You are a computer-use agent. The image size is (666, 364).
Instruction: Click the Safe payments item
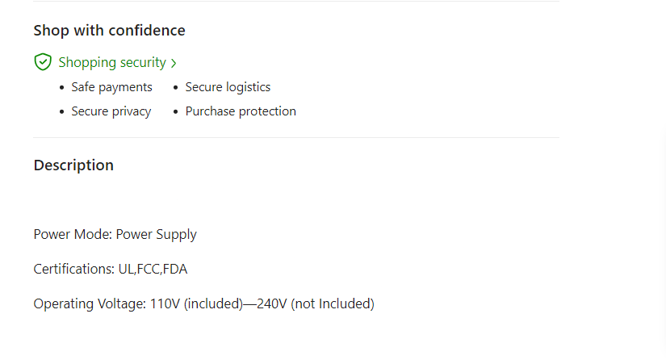point(111,87)
